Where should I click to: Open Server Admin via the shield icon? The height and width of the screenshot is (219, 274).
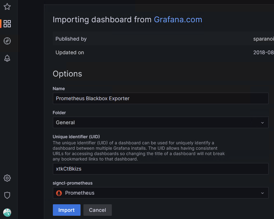tap(7, 195)
